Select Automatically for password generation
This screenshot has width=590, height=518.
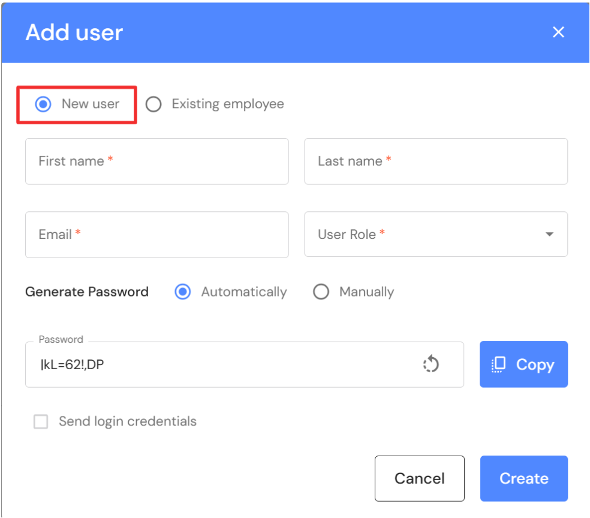click(183, 292)
